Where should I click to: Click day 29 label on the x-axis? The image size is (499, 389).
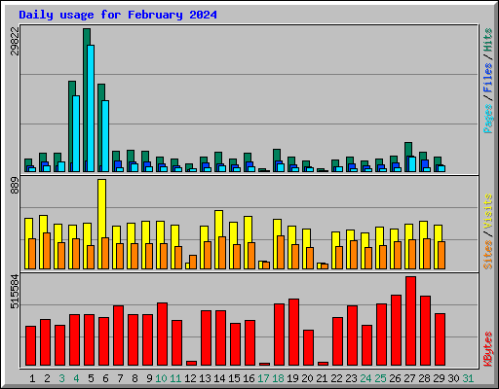tap(439, 378)
